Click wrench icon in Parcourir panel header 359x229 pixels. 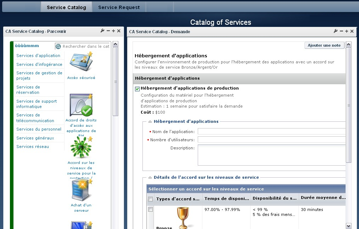[x=102, y=31]
